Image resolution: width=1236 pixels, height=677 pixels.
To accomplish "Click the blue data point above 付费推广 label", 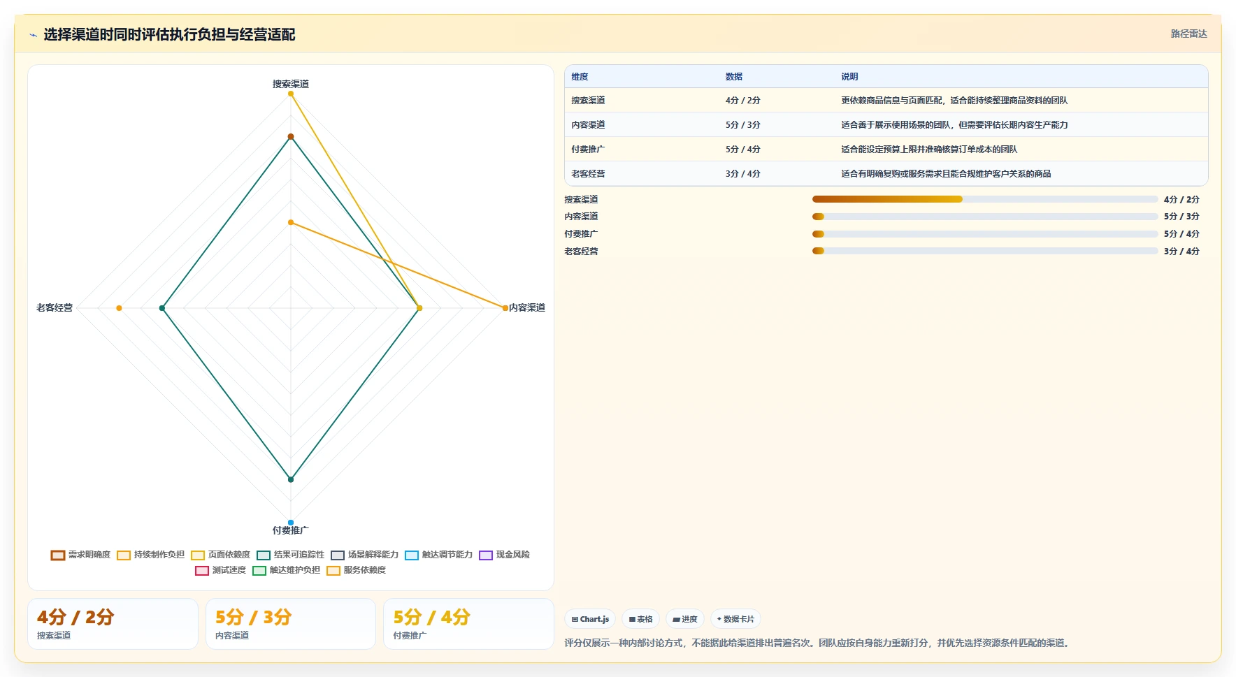I will point(291,523).
